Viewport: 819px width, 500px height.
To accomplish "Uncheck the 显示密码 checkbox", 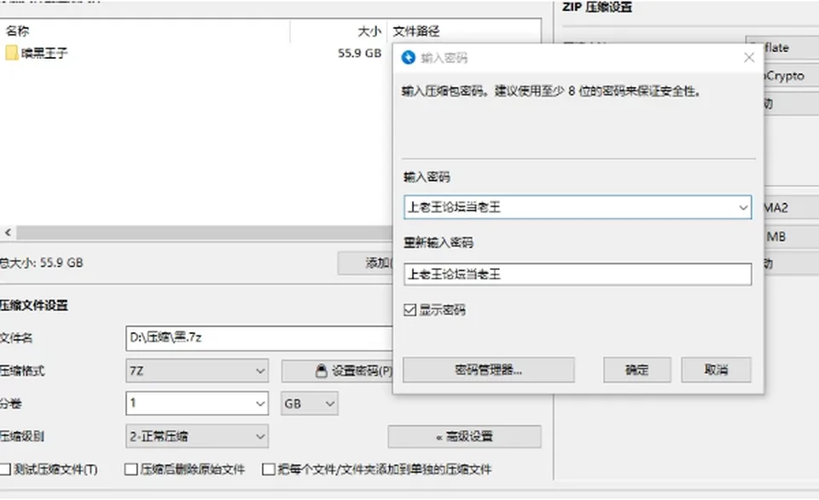I will click(410, 310).
